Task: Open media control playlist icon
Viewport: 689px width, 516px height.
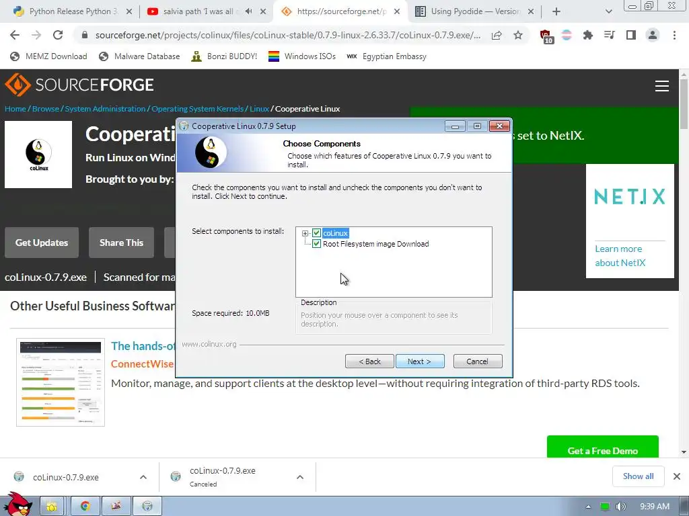Action: (x=610, y=35)
